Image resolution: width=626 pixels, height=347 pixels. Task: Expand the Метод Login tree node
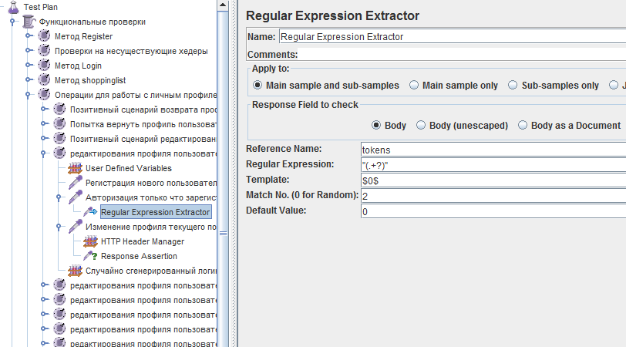[x=29, y=66]
